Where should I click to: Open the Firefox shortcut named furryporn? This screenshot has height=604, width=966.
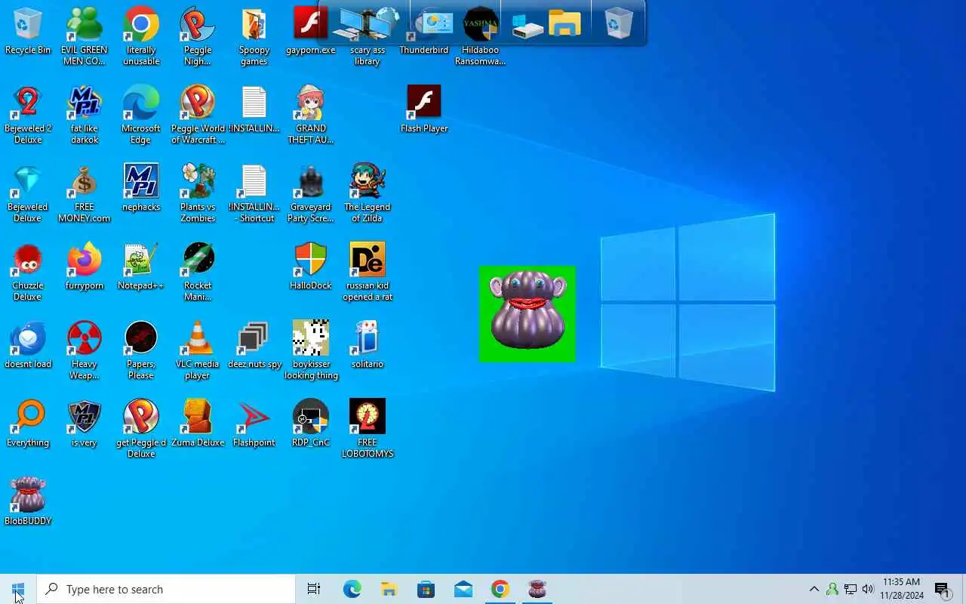point(85,267)
